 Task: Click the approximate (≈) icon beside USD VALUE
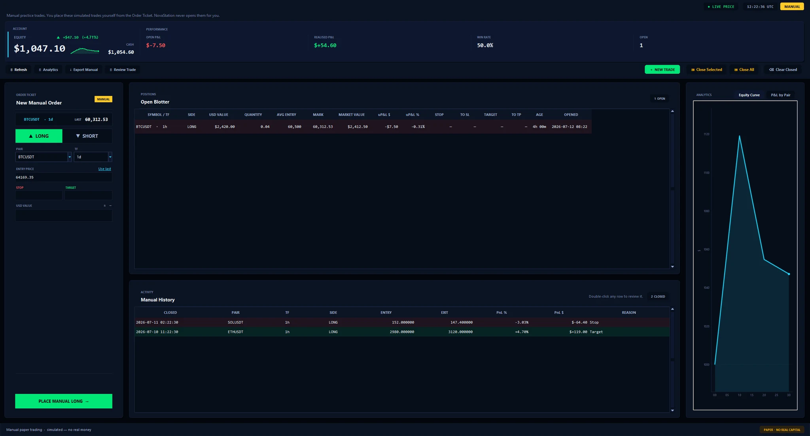point(105,206)
